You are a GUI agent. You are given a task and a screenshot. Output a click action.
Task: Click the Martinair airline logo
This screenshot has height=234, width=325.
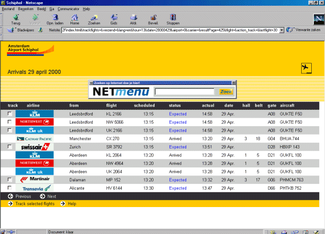coord(34,180)
